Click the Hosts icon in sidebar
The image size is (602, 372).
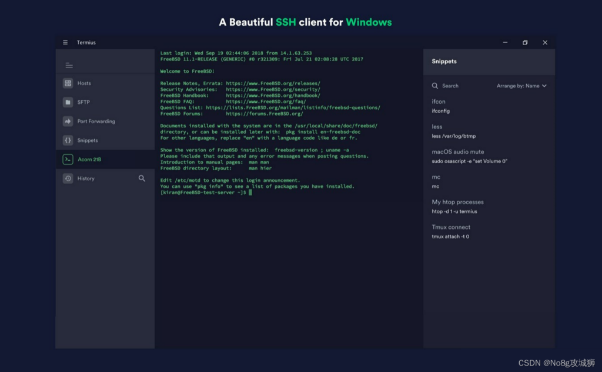(68, 83)
